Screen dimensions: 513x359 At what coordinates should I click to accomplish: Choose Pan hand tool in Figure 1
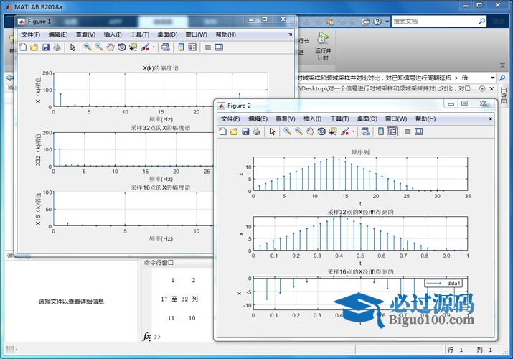pos(110,47)
